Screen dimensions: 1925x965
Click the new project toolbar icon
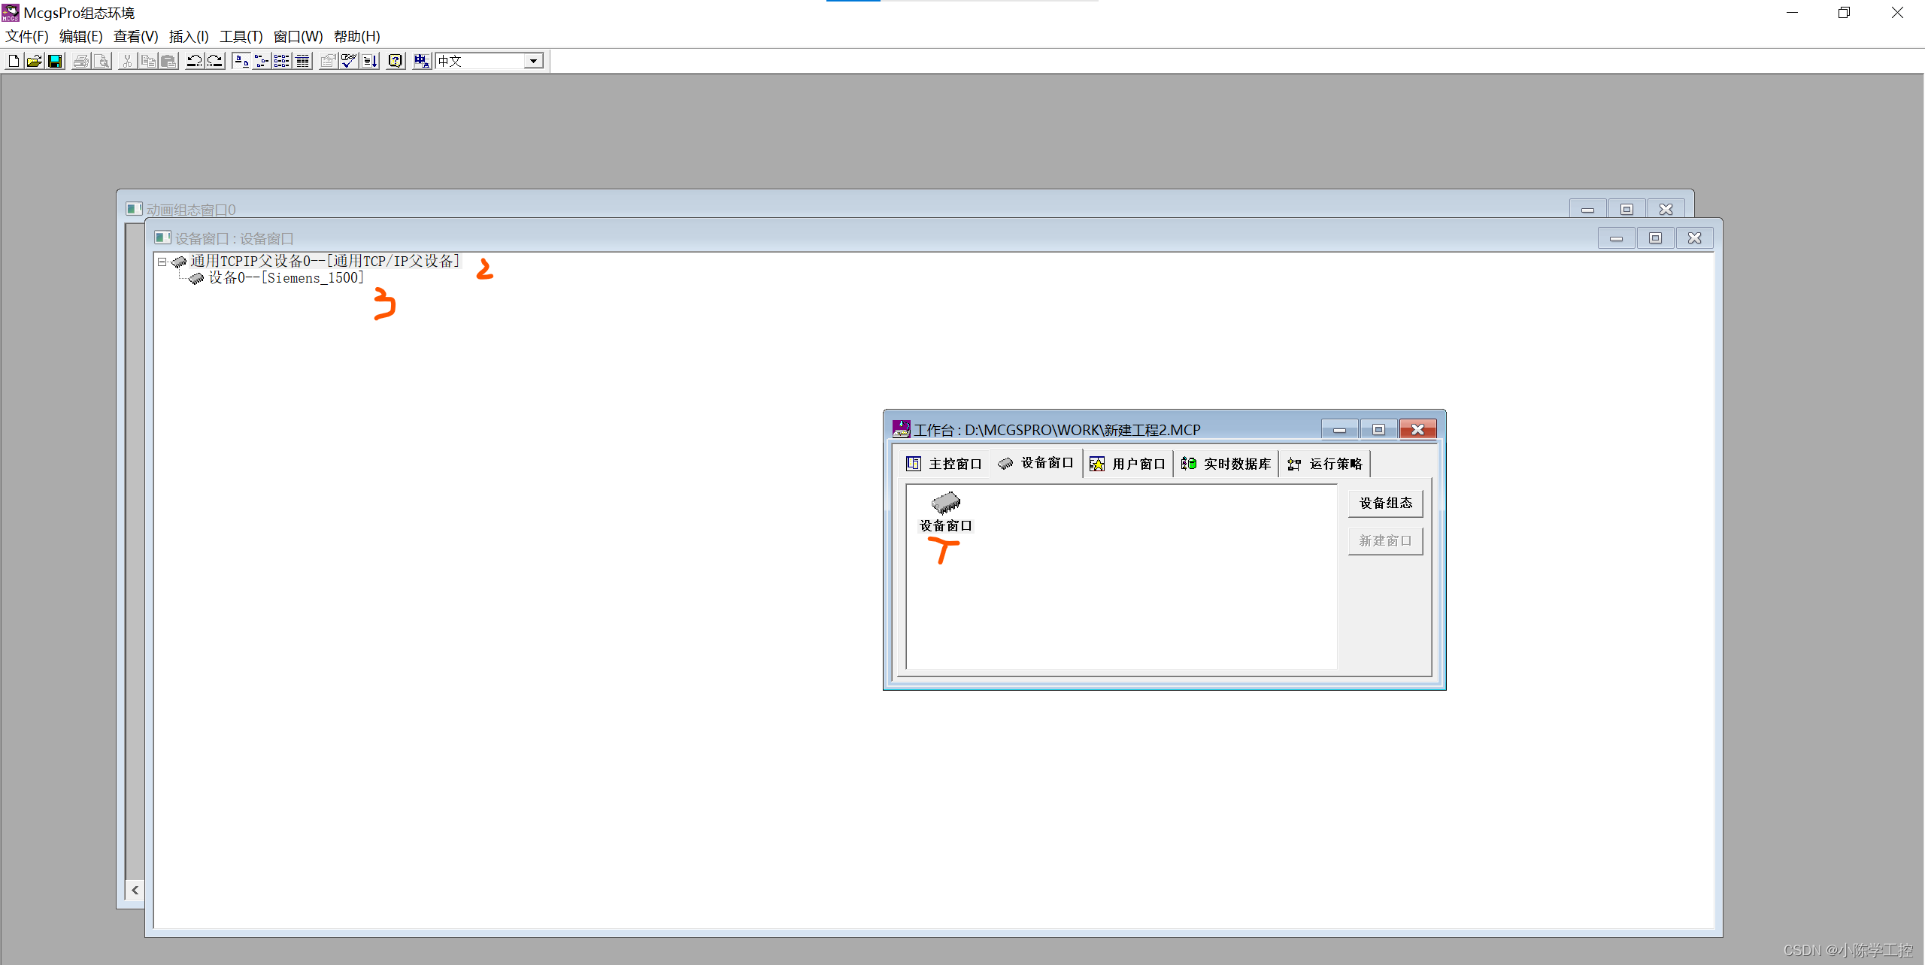14,62
